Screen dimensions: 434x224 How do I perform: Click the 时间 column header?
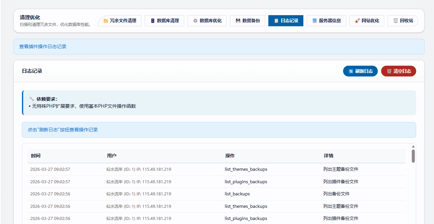[x=36, y=156]
